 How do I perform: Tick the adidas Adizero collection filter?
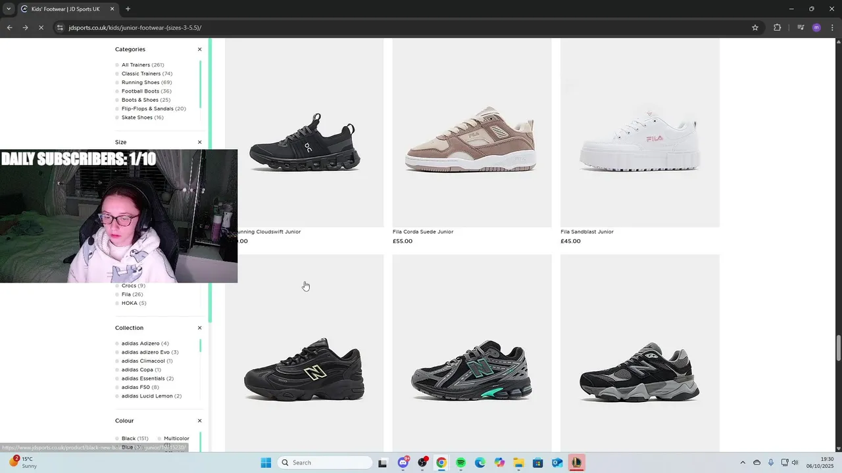coord(117,344)
